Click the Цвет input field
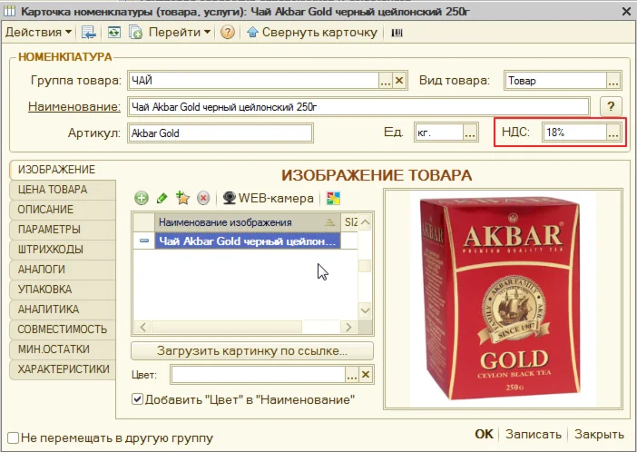This screenshot has width=637, height=452. (258, 374)
